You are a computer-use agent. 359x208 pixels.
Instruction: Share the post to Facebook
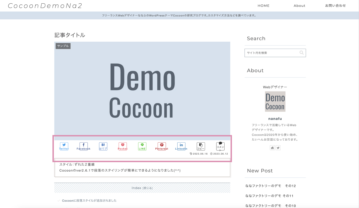[x=83, y=146]
